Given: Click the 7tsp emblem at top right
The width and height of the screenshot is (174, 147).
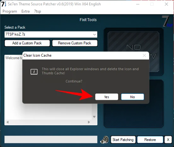Looking at the screenshot, I should (x=167, y=21).
